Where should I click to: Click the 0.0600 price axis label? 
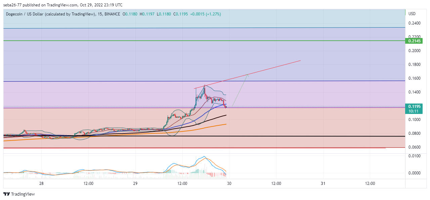(414, 147)
